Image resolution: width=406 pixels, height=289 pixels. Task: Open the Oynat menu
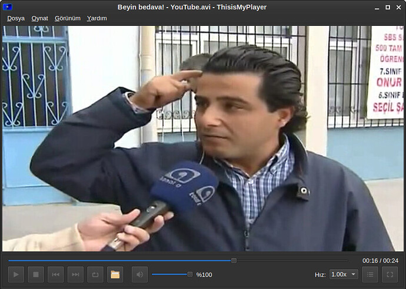39,18
